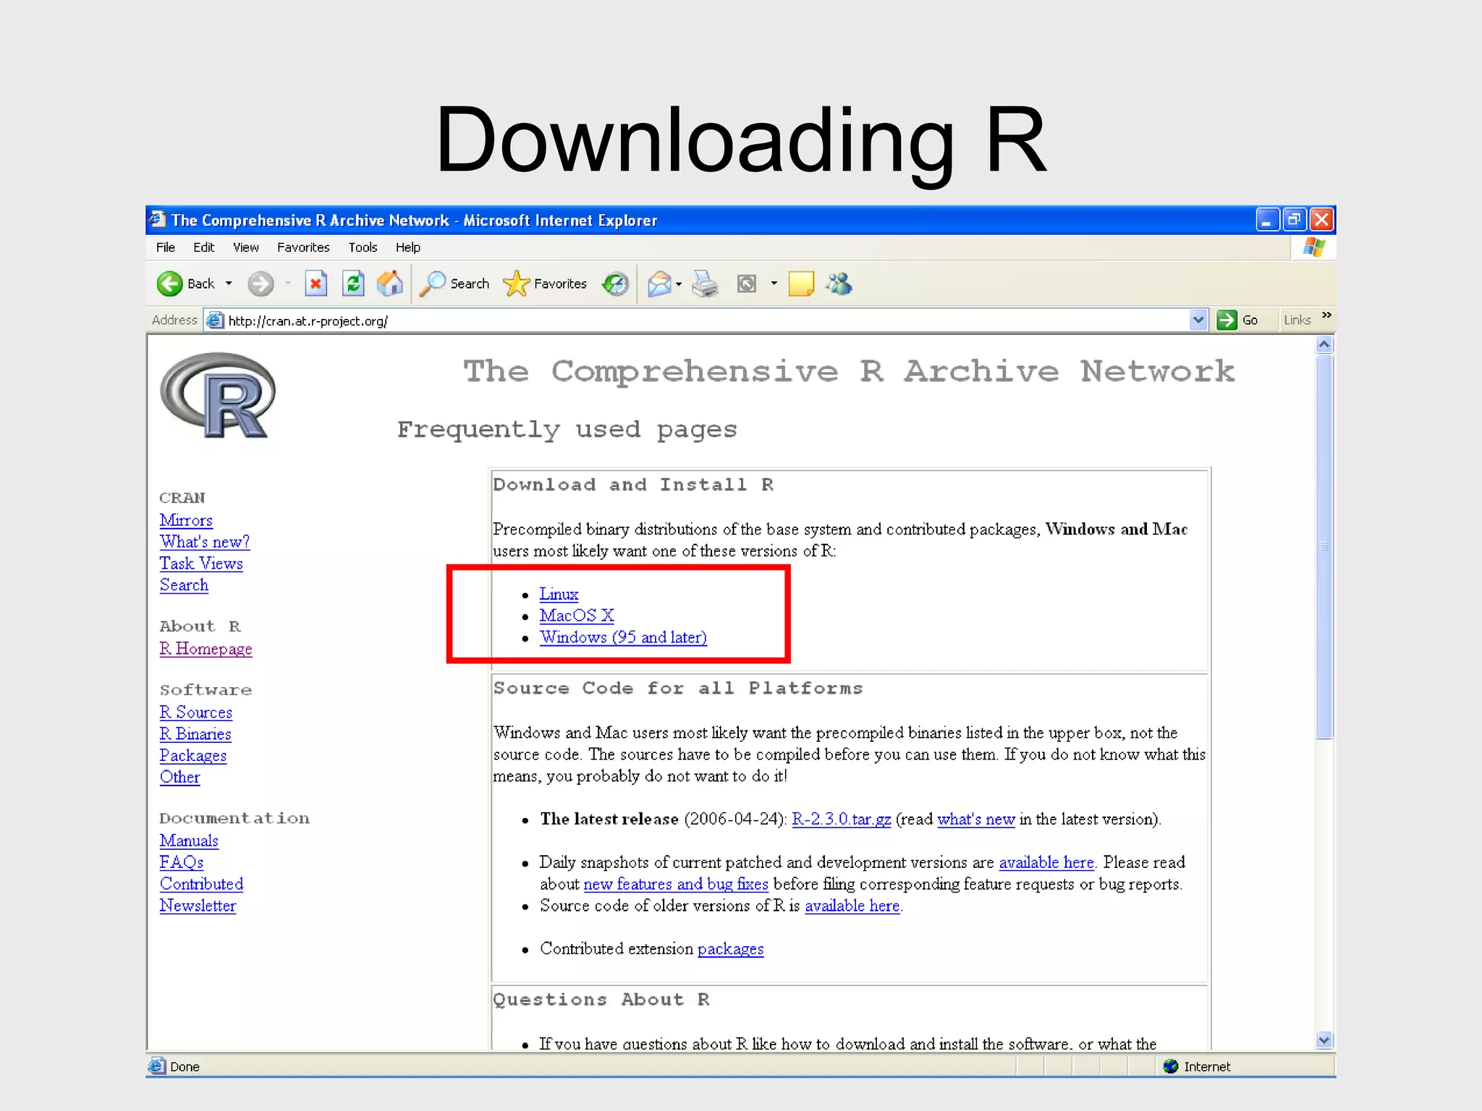Viewport: 1482px width, 1111px height.
Task: Expand the address bar dropdown
Action: click(1198, 320)
